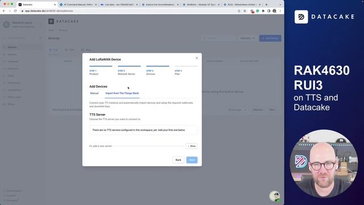Click the chat support avatar
This screenshot has width=364, height=205.
point(275,196)
